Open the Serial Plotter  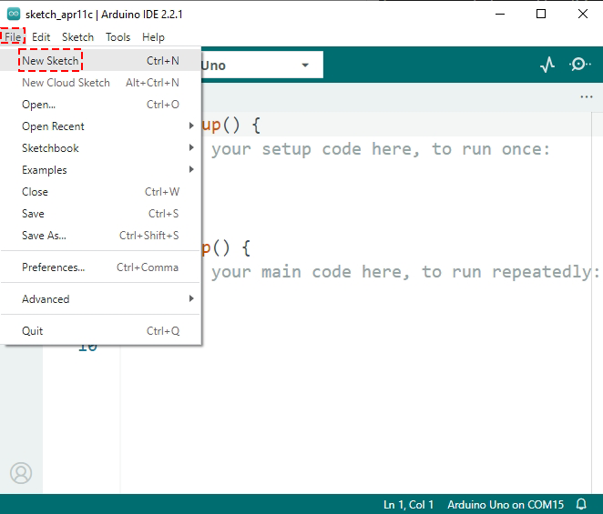[547, 65]
